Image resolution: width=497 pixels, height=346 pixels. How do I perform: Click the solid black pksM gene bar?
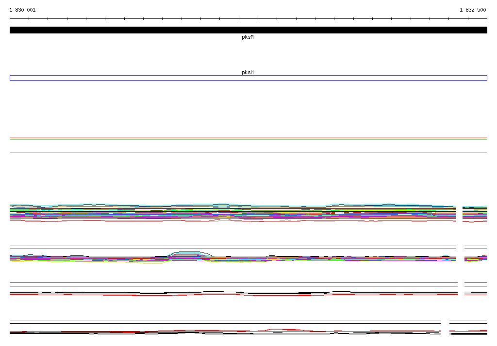coord(248,30)
